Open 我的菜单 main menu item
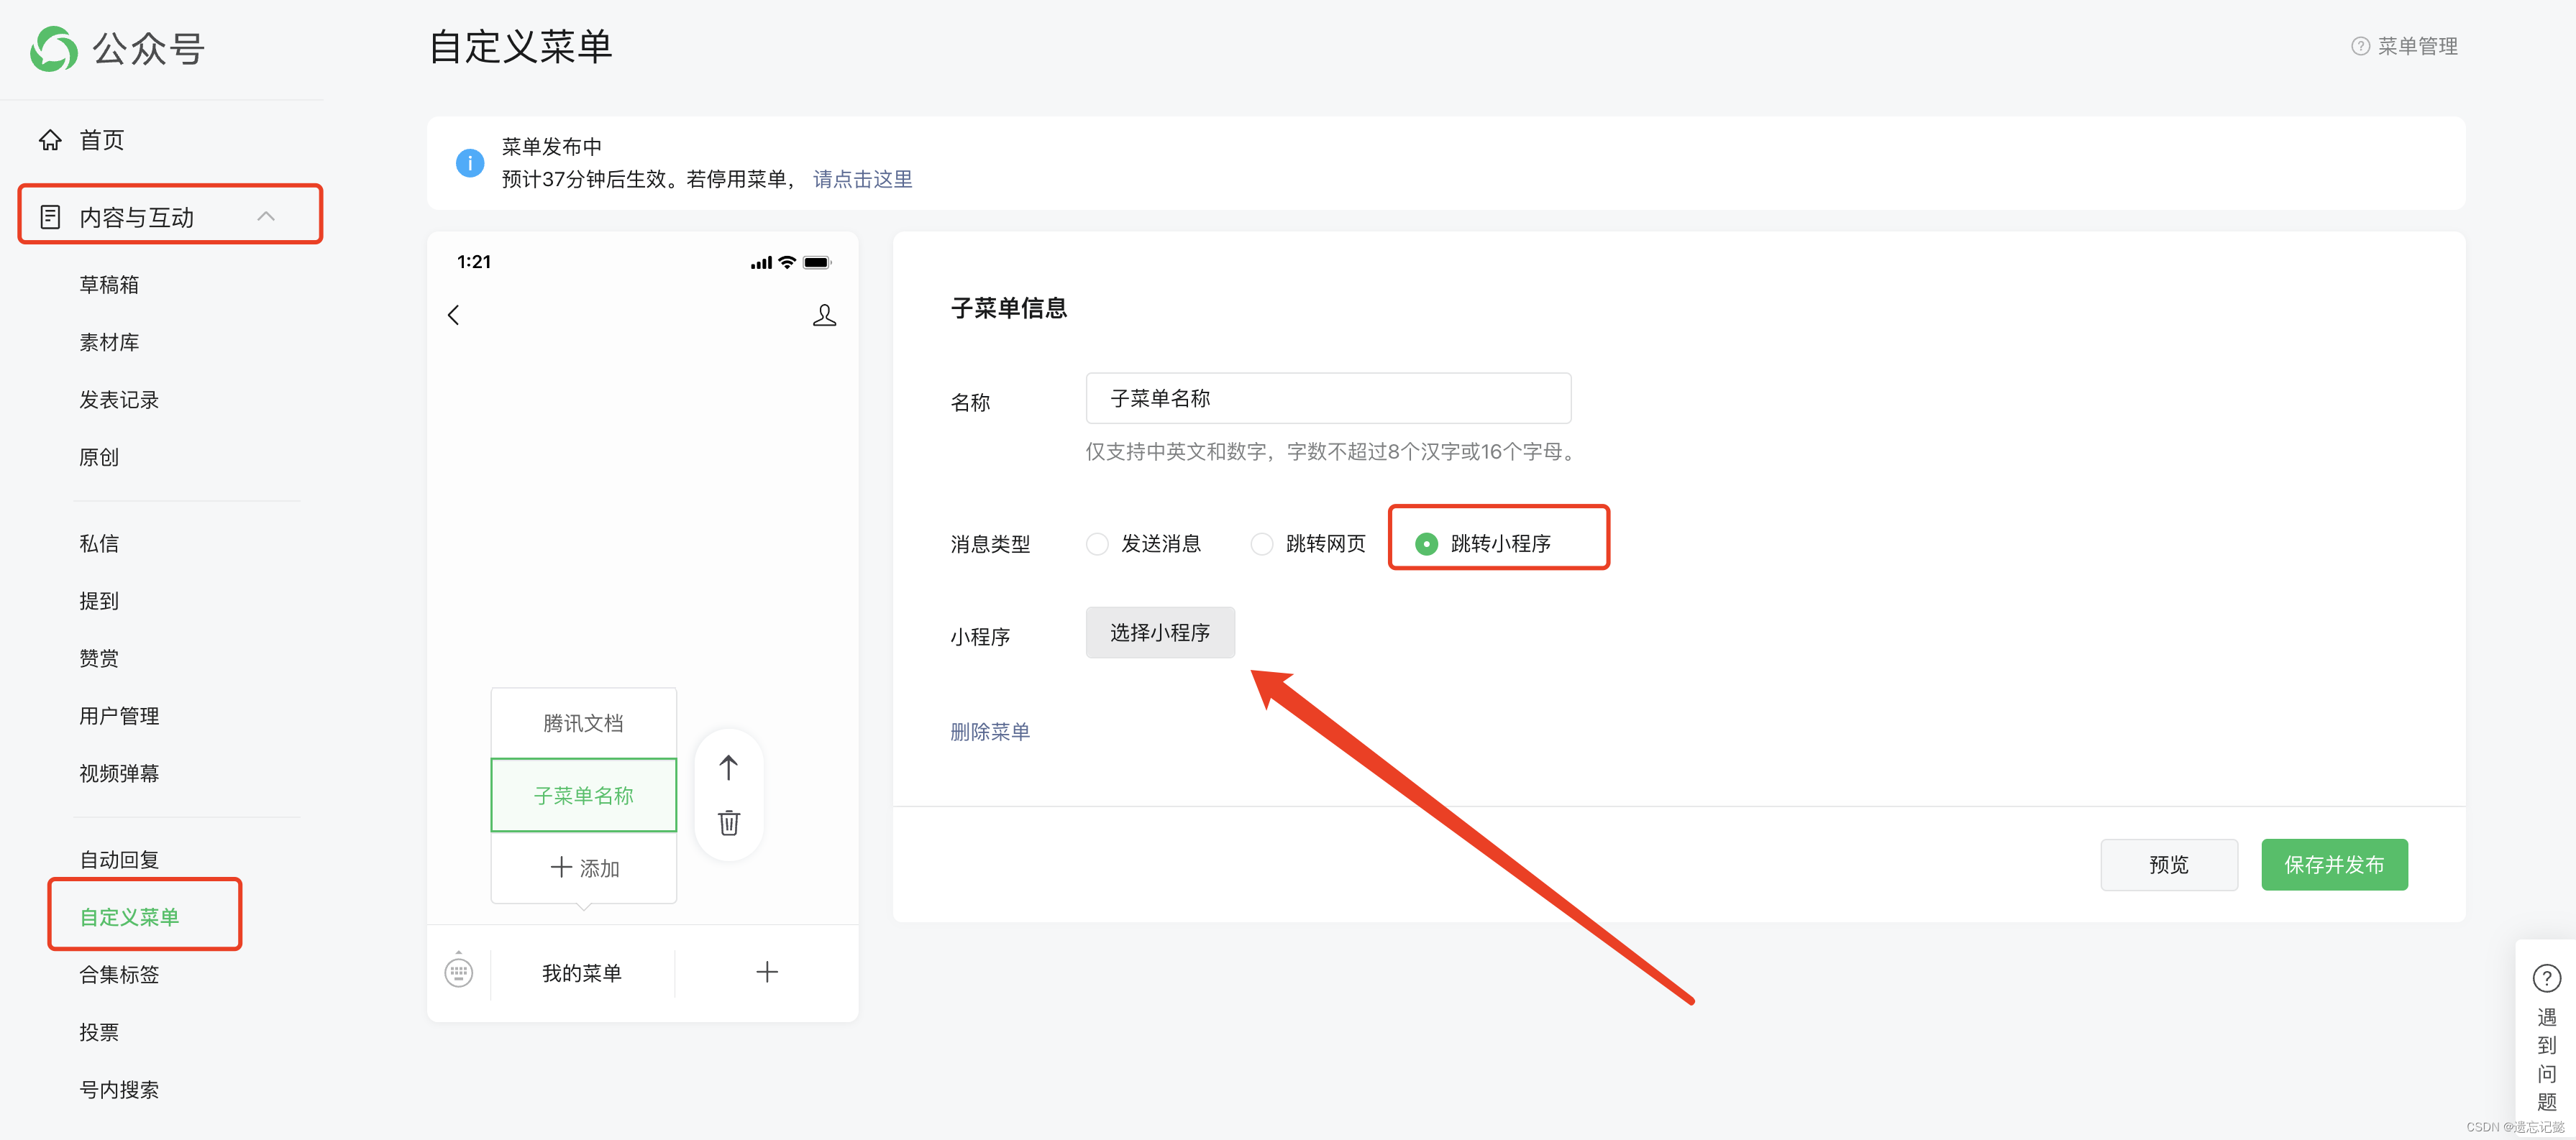 click(x=582, y=973)
